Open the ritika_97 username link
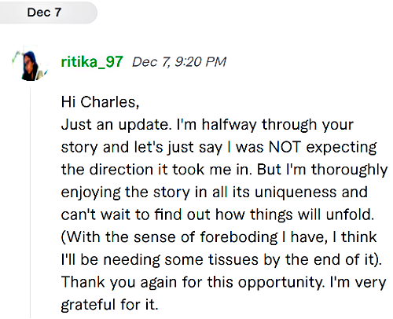The width and height of the screenshot is (393, 319). (92, 62)
